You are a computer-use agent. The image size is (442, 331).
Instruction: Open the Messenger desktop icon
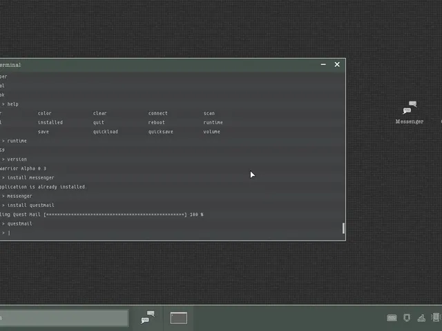410,112
